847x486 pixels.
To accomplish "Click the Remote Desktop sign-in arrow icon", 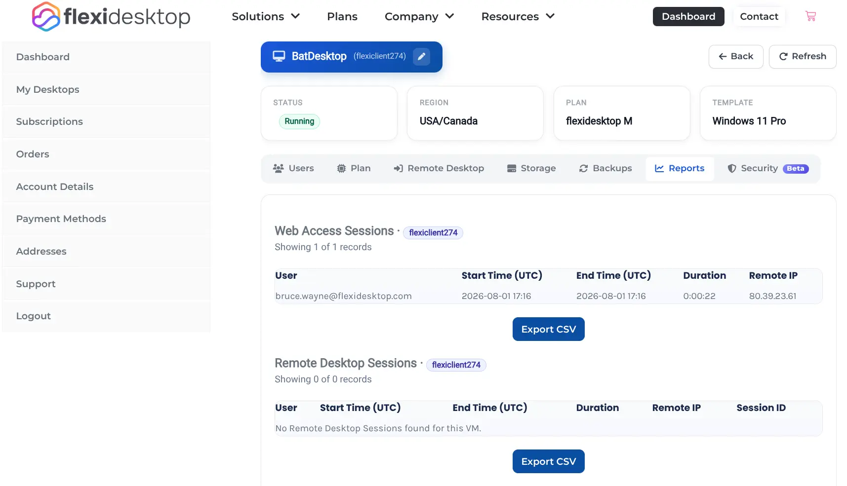I will coord(398,168).
